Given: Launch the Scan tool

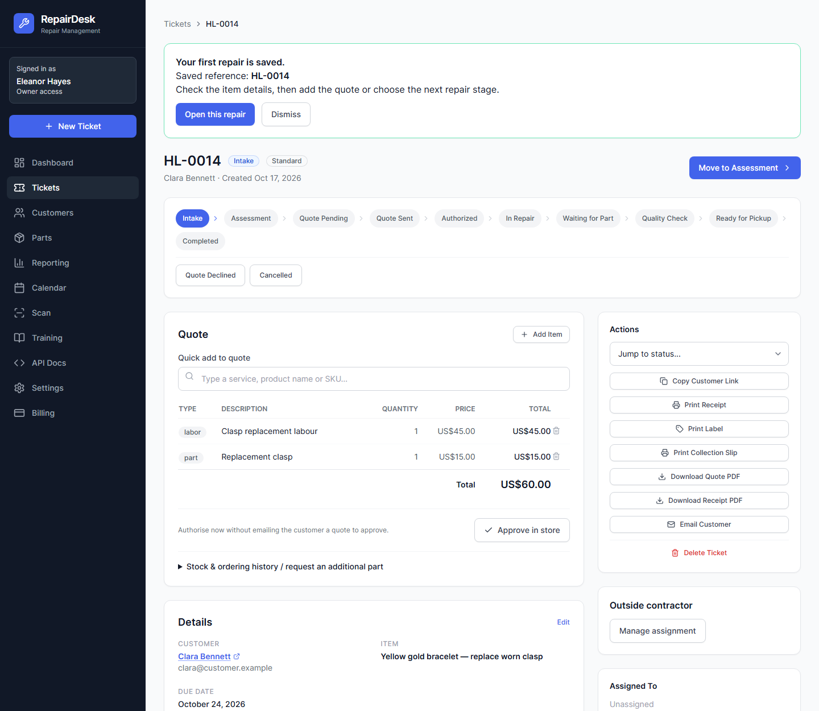Looking at the screenshot, I should pyautogui.click(x=73, y=313).
